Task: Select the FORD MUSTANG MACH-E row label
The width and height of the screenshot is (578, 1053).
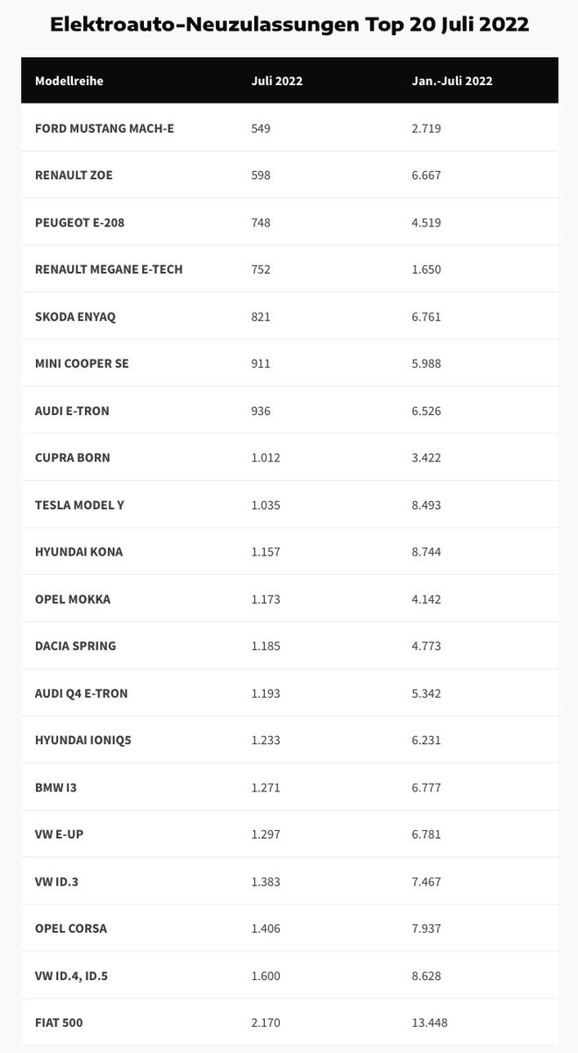Action: point(104,128)
